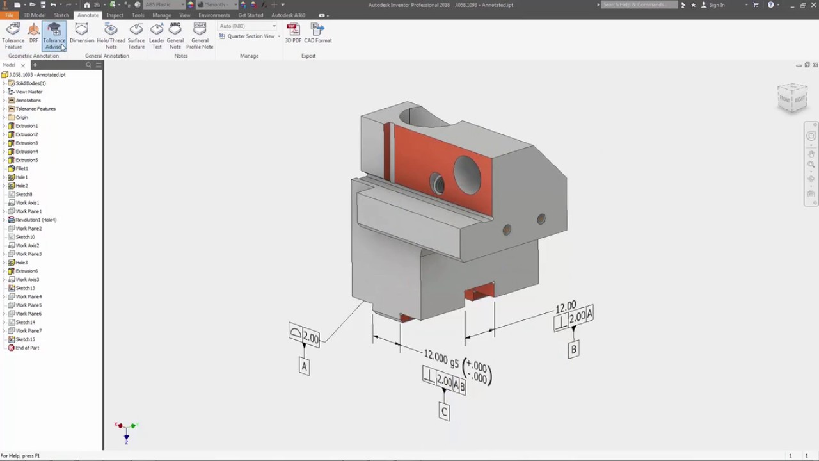This screenshot has height=461, width=819.
Task: Expand the Annotations folder
Action: (x=4, y=100)
